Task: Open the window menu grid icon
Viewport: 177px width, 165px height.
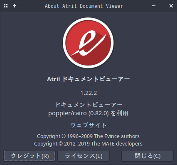Action: 6,6
